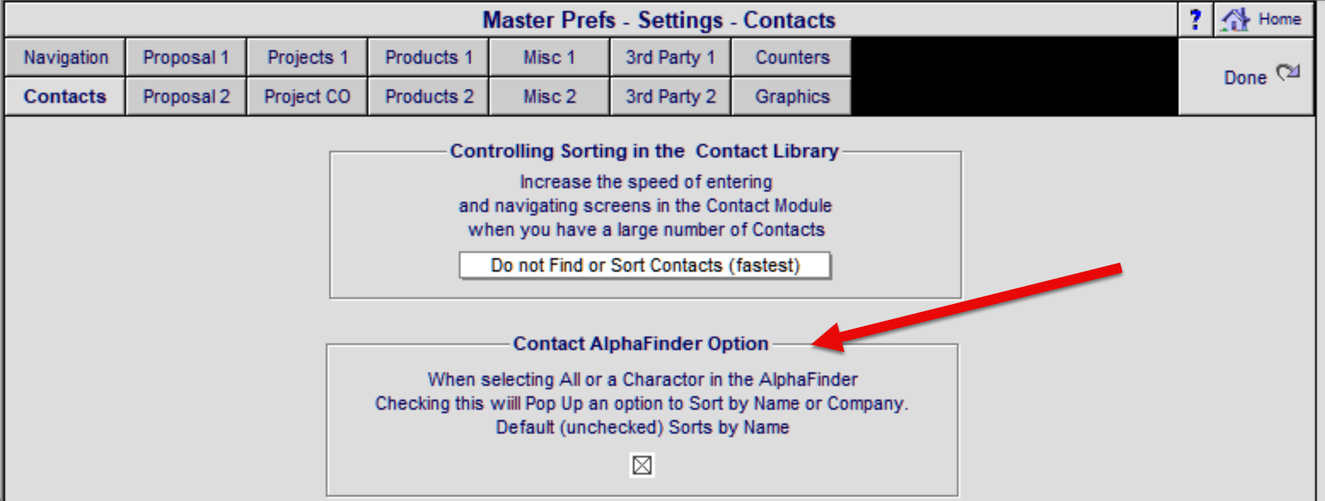The height and width of the screenshot is (501, 1325).
Task: Click the Done button
Action: point(1246,77)
